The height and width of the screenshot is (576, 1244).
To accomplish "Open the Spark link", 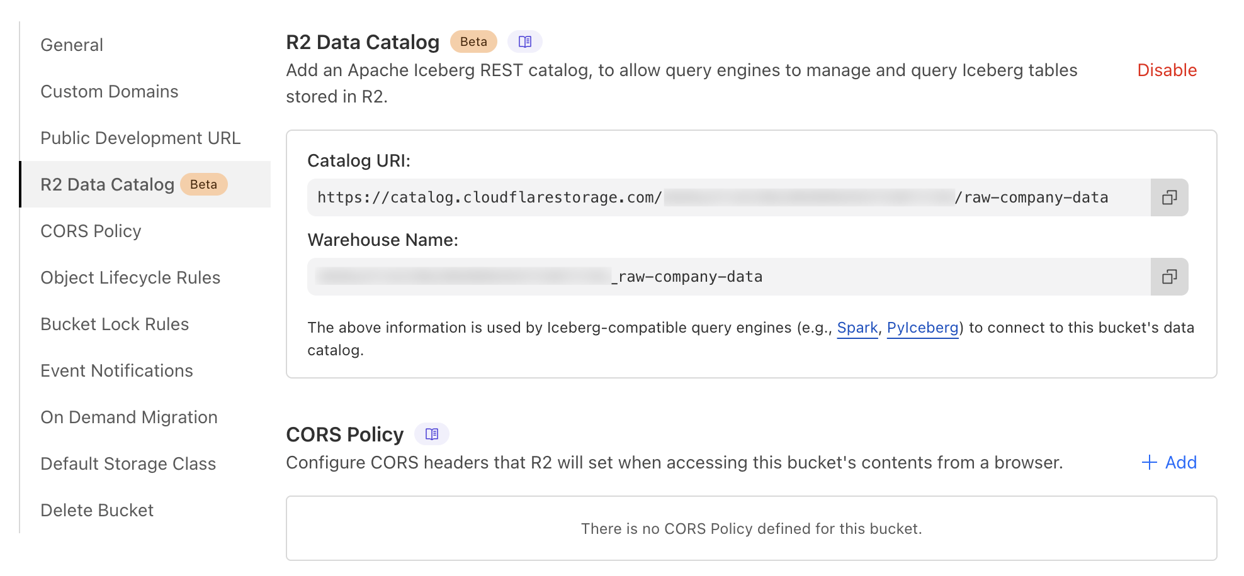I will coord(857,328).
